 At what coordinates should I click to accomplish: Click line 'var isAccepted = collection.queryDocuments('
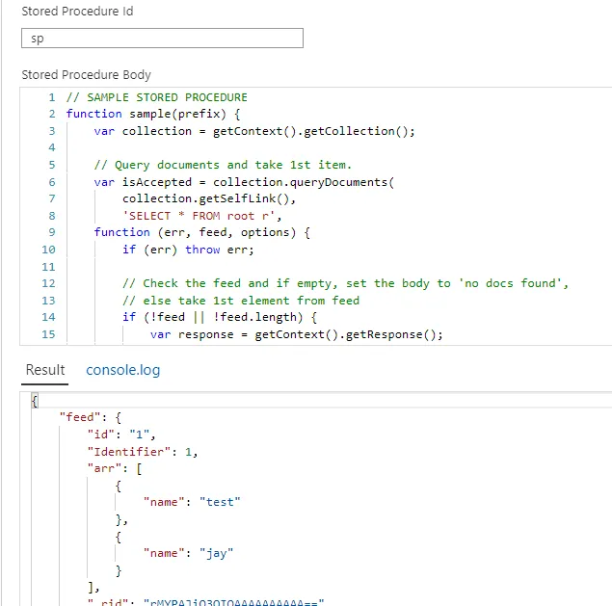(x=244, y=182)
